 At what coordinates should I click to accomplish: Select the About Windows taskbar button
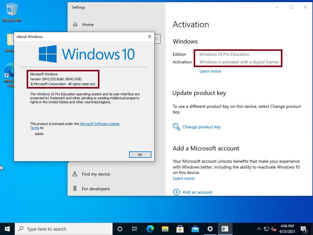[225, 229]
